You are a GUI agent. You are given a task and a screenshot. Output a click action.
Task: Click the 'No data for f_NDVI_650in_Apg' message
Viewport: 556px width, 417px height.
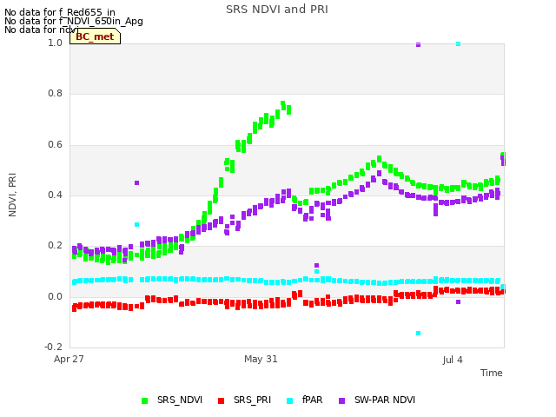pyautogui.click(x=74, y=21)
